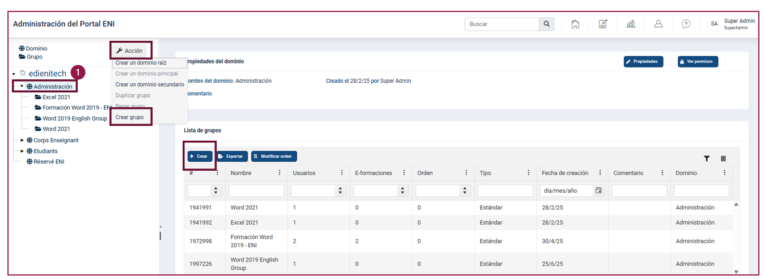
Task: Open the column chooser icon
Action: pyautogui.click(x=723, y=159)
